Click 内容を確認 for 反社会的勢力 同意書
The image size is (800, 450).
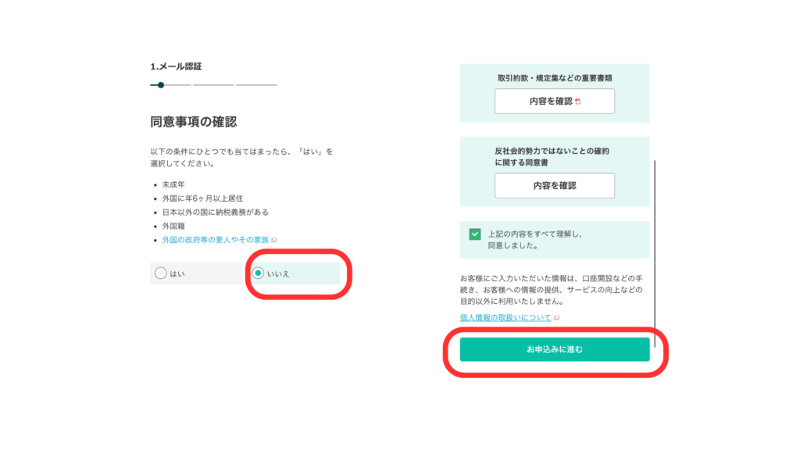point(555,186)
